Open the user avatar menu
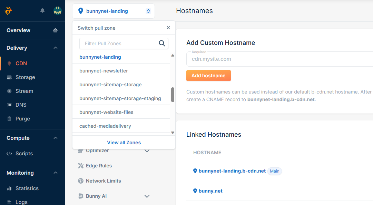 pyautogui.click(x=58, y=10)
